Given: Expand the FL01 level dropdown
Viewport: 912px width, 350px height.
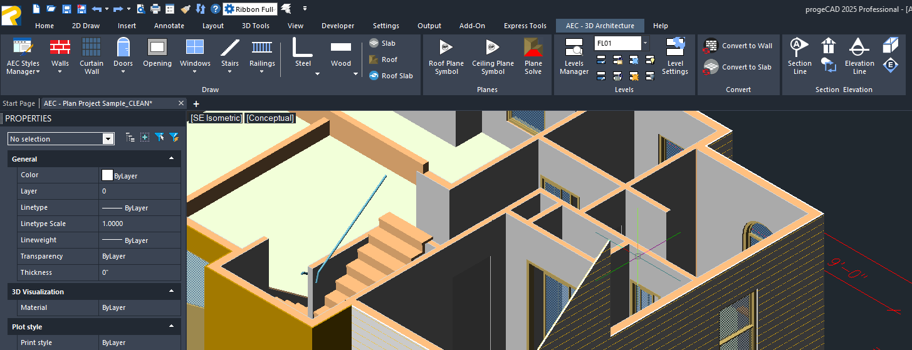Looking at the screenshot, I should click(x=646, y=43).
